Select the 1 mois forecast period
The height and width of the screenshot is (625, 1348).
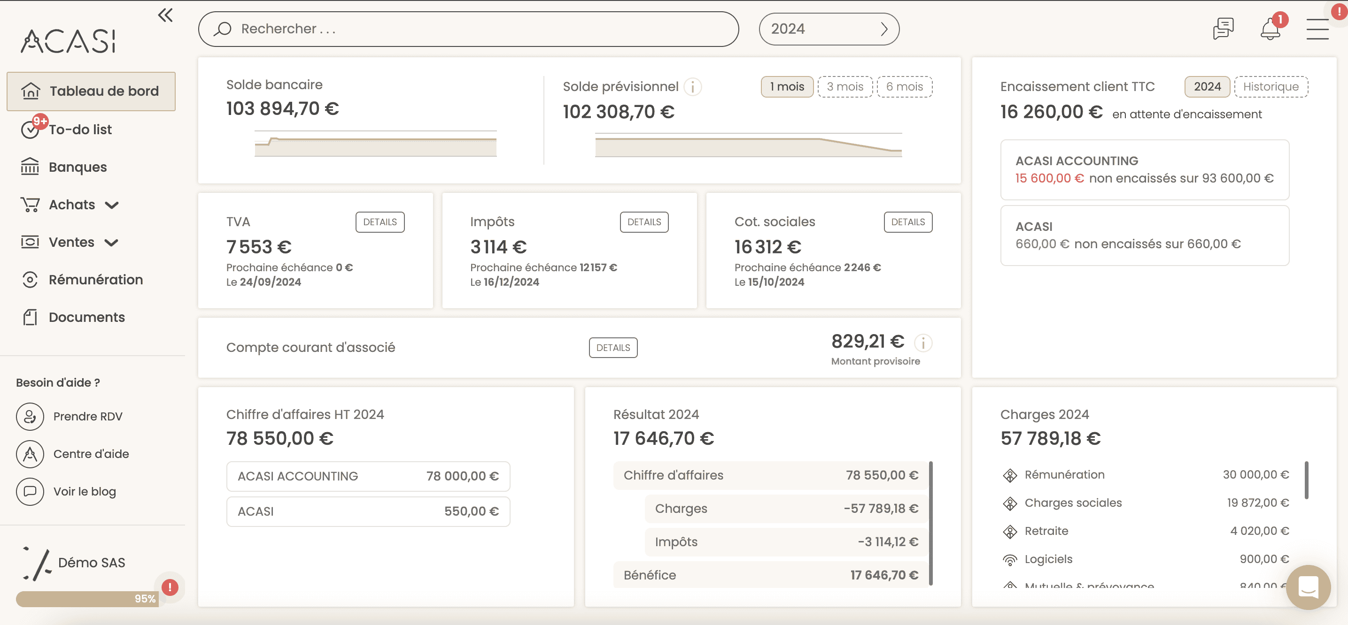(787, 87)
